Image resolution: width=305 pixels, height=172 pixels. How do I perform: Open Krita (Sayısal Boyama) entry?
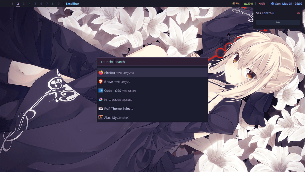pos(152,99)
